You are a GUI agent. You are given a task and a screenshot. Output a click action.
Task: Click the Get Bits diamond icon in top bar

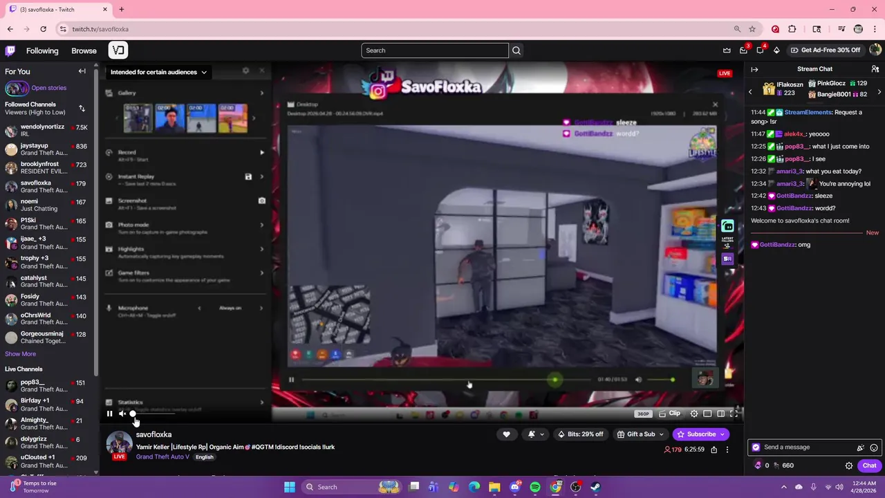click(x=776, y=50)
